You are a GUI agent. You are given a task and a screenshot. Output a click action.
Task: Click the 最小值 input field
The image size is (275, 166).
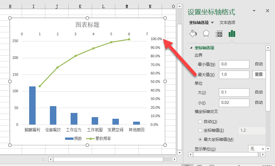tap(234, 64)
